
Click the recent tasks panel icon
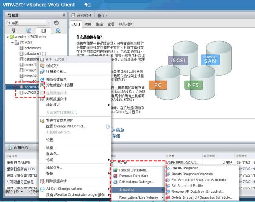(x=10, y=147)
